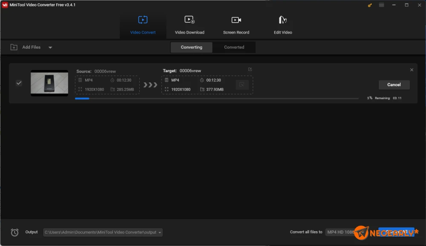Open the output folder path dropdown

coord(103,232)
